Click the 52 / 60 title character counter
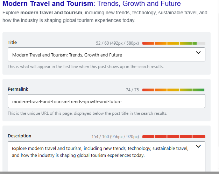 pos(117,43)
